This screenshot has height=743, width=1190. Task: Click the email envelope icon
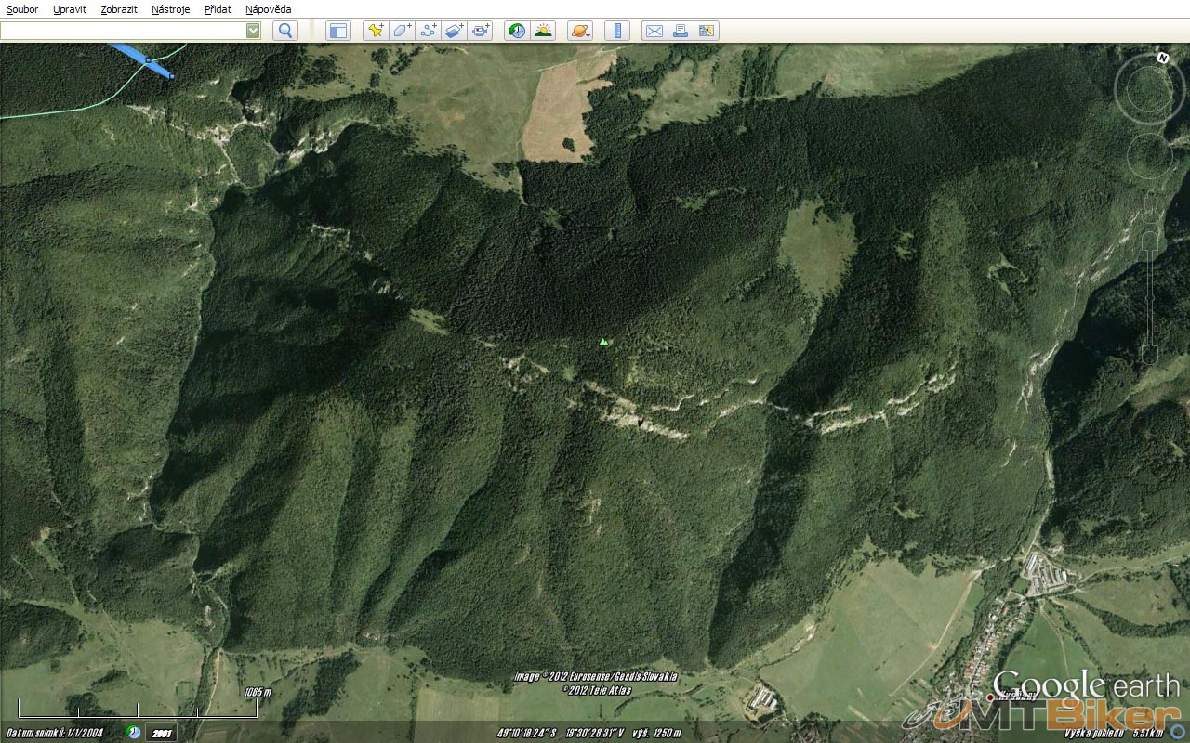tap(654, 31)
